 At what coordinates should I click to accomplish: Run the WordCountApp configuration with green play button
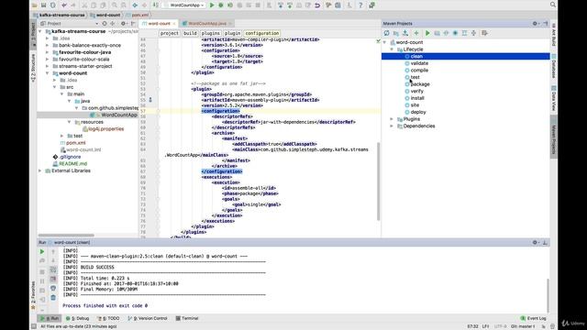coord(212,5)
